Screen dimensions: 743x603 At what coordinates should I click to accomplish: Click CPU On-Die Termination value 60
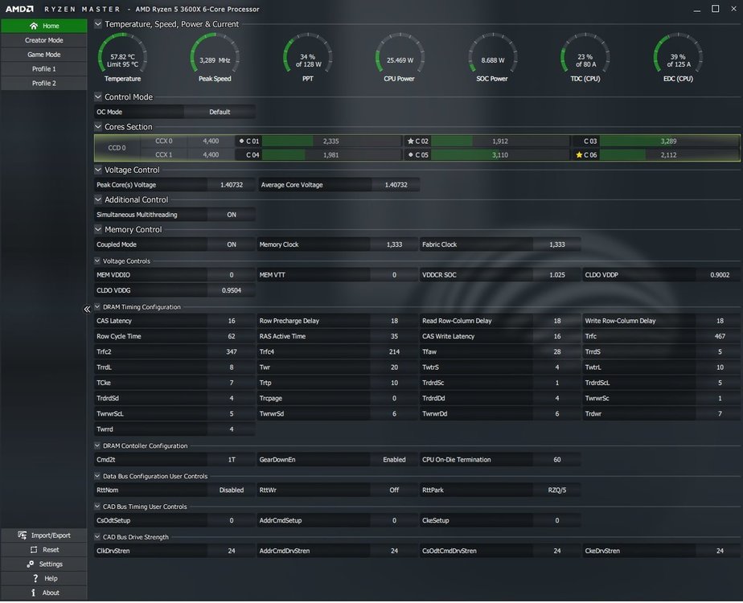(556, 460)
